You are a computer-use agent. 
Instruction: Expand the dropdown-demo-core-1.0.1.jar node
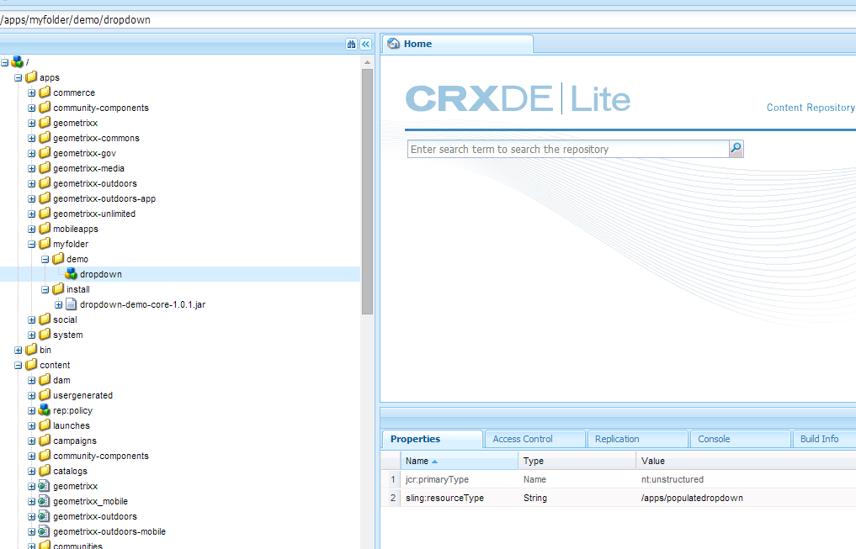tap(58, 304)
